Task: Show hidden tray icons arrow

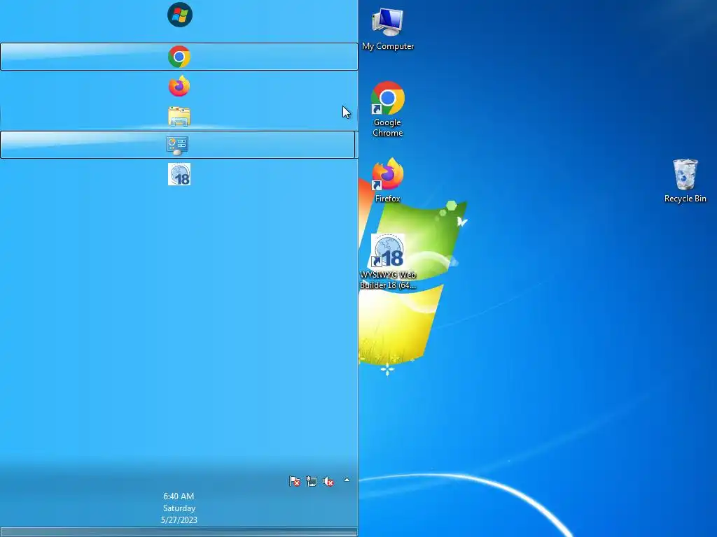Action: click(347, 480)
